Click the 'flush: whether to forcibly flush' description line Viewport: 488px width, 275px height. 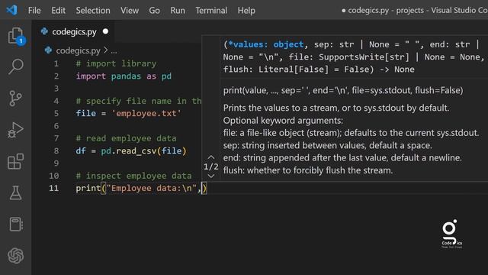point(308,170)
